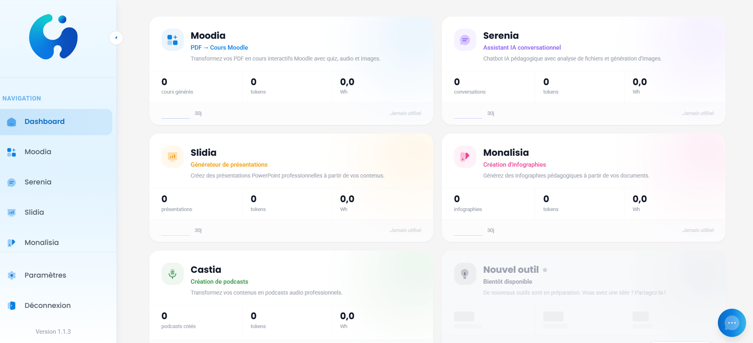
Task: Collapse the sidebar with the arrow toggle
Action: pos(116,38)
